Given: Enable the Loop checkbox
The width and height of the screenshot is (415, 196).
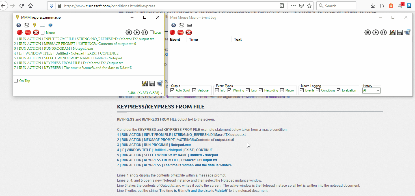Looking at the screenshot, I should click(x=152, y=32).
